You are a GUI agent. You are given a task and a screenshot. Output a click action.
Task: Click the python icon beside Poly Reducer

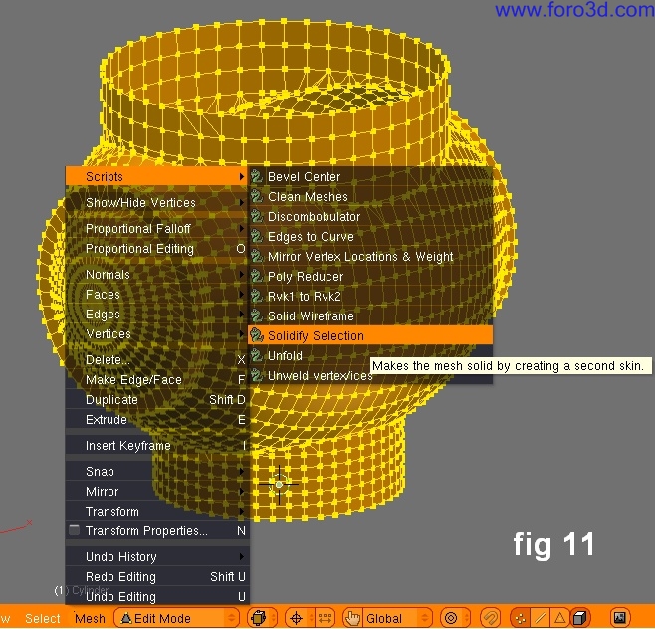[x=257, y=276]
